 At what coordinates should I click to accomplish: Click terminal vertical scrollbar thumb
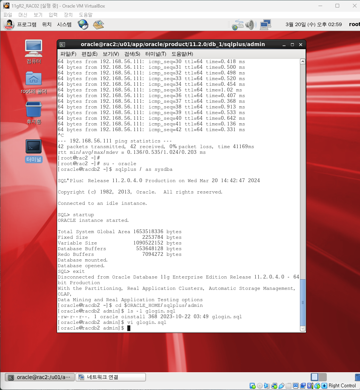click(x=303, y=302)
